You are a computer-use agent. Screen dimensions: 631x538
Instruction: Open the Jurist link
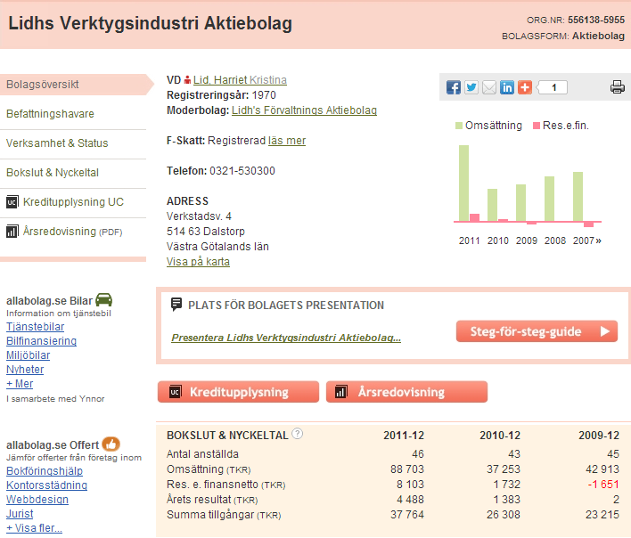click(x=20, y=514)
